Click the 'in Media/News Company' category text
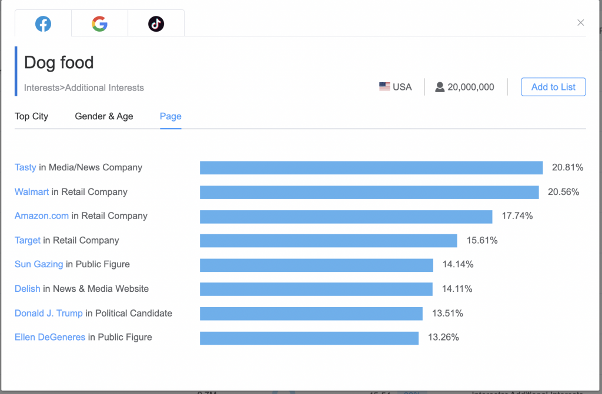The image size is (602, 394). tap(91, 167)
